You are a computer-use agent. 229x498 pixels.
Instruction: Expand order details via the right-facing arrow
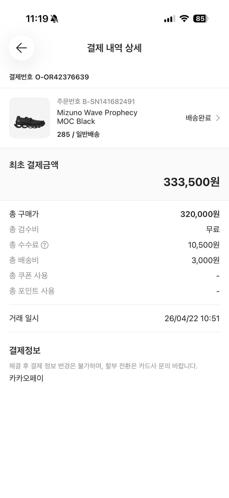tap(218, 118)
